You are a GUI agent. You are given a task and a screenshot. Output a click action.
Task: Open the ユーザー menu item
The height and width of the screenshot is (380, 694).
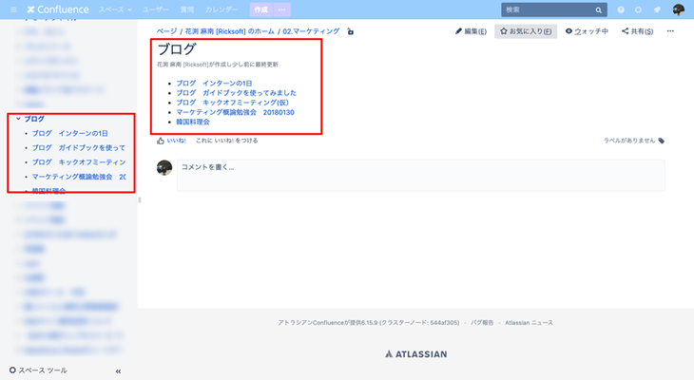(155, 9)
